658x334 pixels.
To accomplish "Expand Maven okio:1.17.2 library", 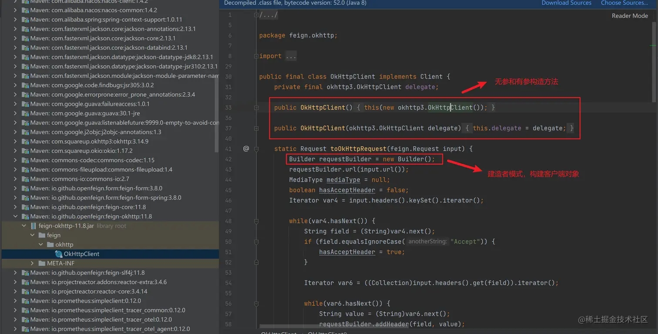I will click(x=15, y=151).
